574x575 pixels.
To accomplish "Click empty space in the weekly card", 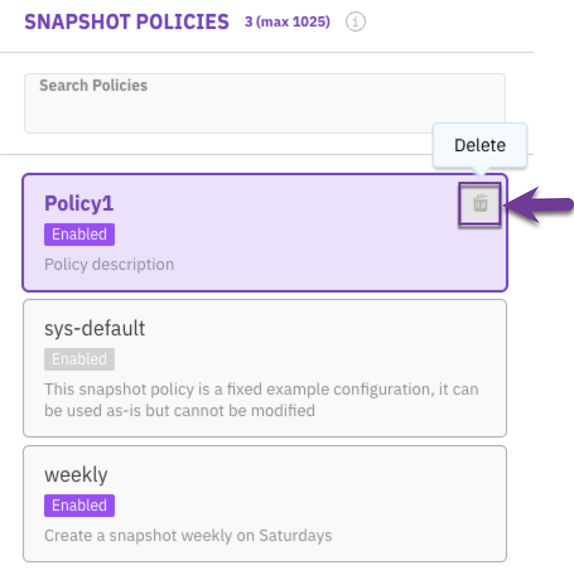I will pyautogui.click(x=315, y=492).
